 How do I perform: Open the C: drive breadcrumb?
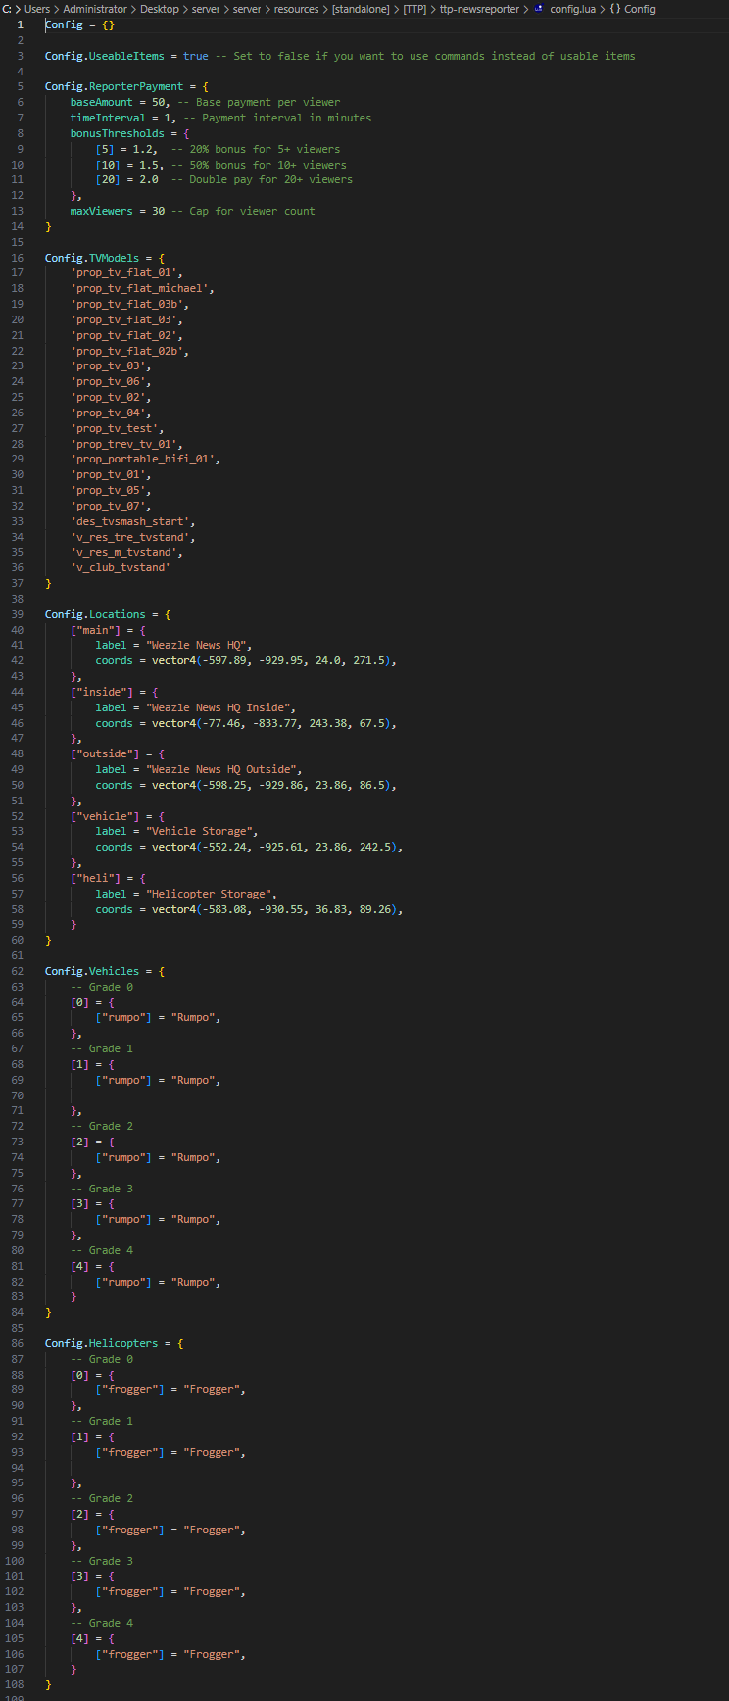7,9
